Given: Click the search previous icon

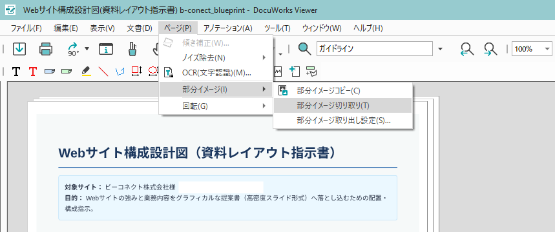Looking at the screenshot, I should pyautogui.click(x=467, y=49).
